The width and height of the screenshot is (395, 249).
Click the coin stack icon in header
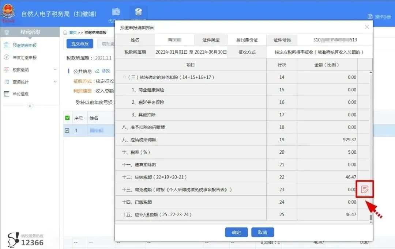(x=138, y=12)
